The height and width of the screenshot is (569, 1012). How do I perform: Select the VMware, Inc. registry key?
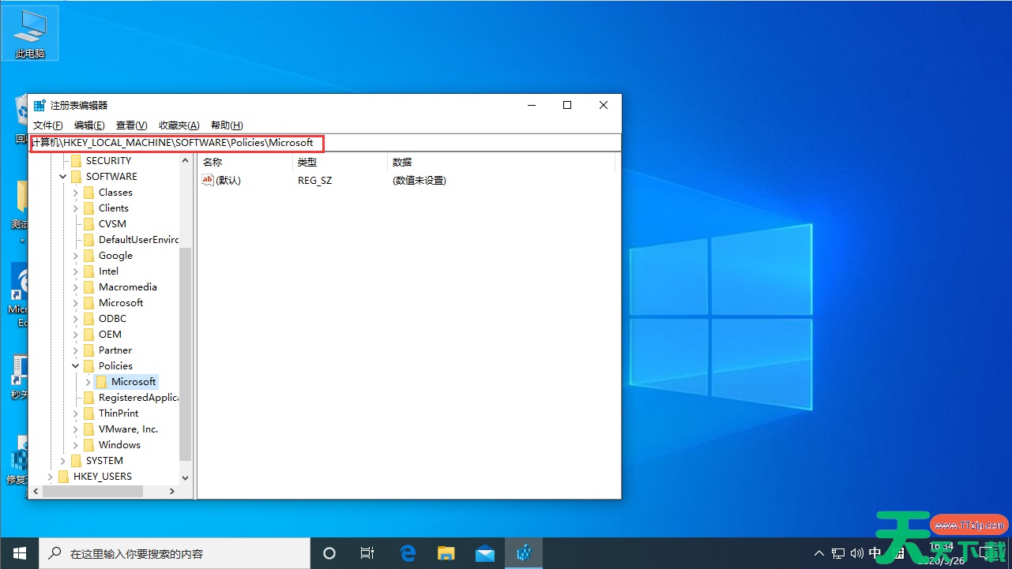coord(128,429)
